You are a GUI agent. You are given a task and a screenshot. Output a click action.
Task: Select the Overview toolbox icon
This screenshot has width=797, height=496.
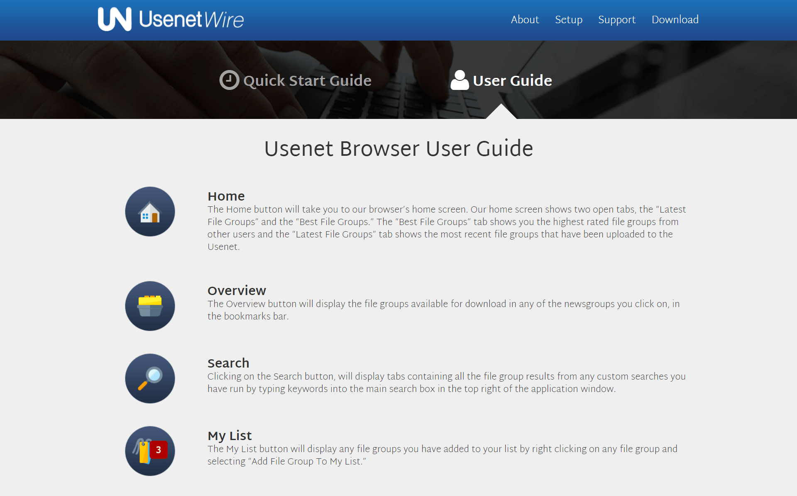coord(149,306)
